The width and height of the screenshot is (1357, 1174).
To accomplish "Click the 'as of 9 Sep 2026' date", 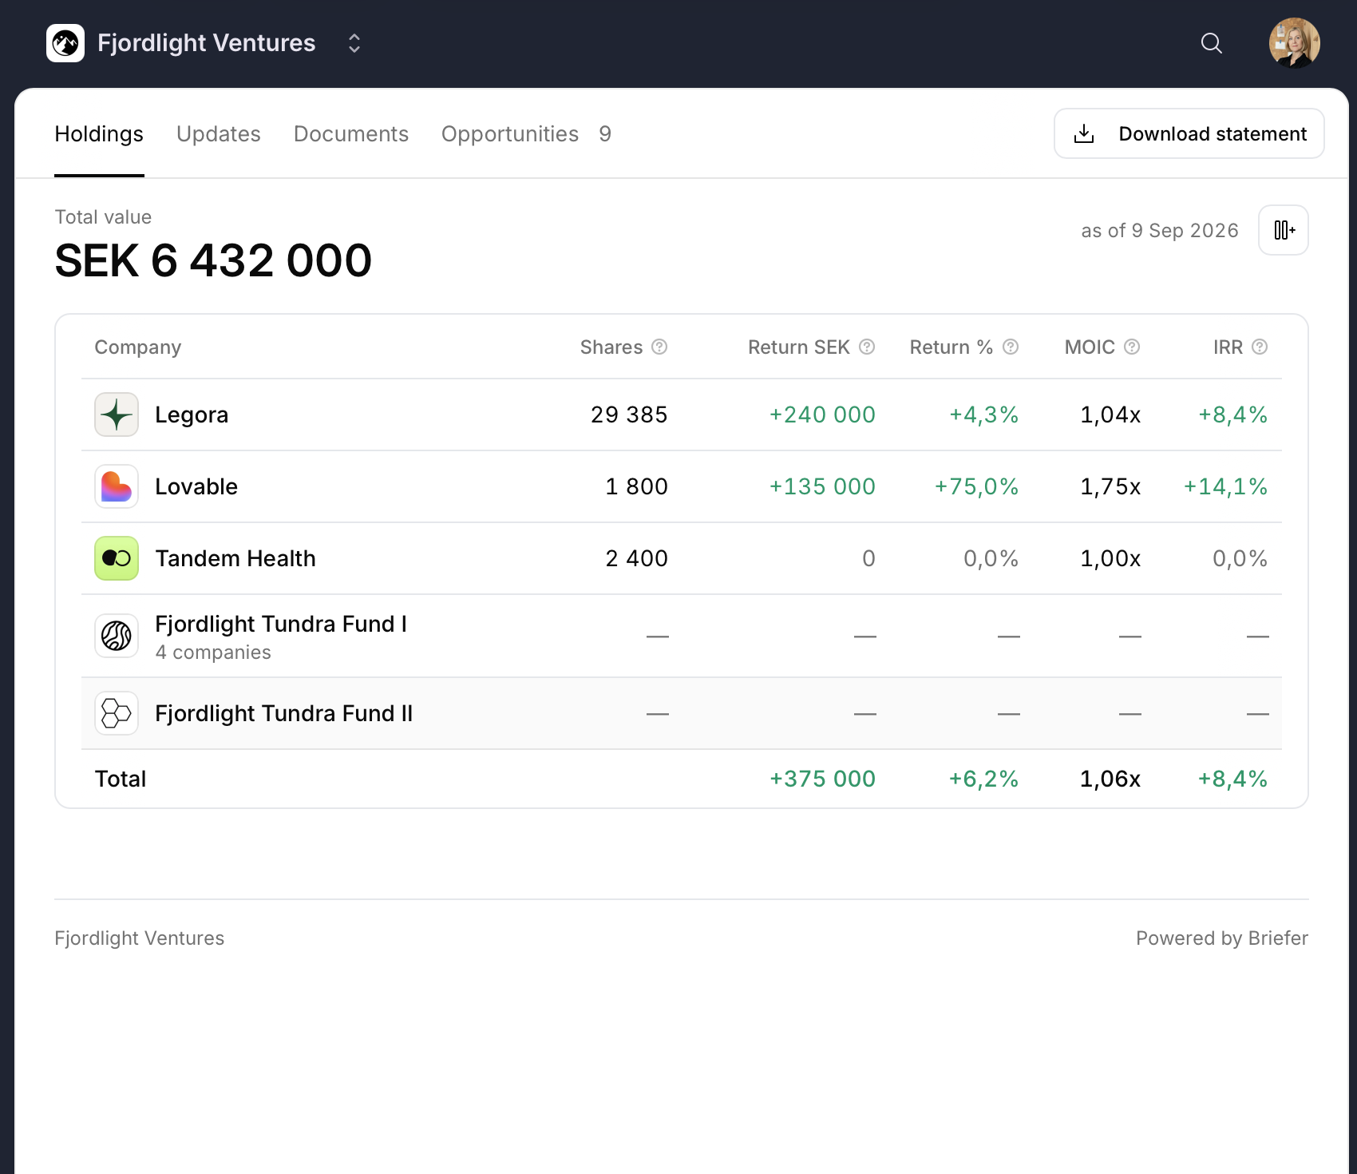I will (1160, 230).
